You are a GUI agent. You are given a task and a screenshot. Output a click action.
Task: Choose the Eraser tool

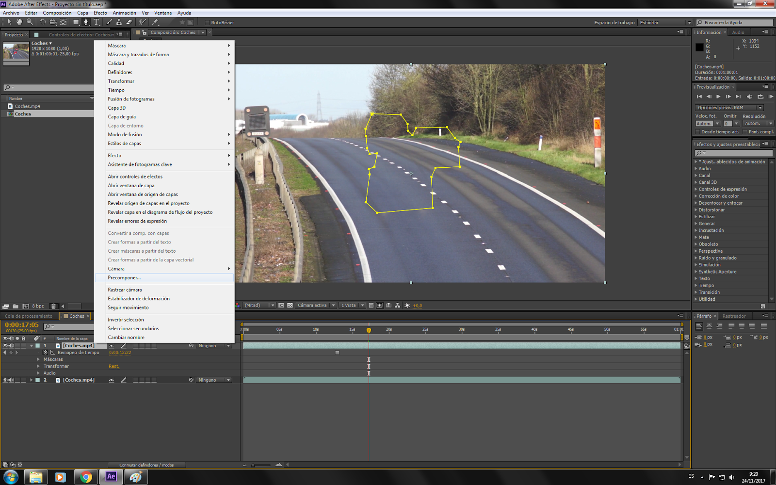click(129, 22)
